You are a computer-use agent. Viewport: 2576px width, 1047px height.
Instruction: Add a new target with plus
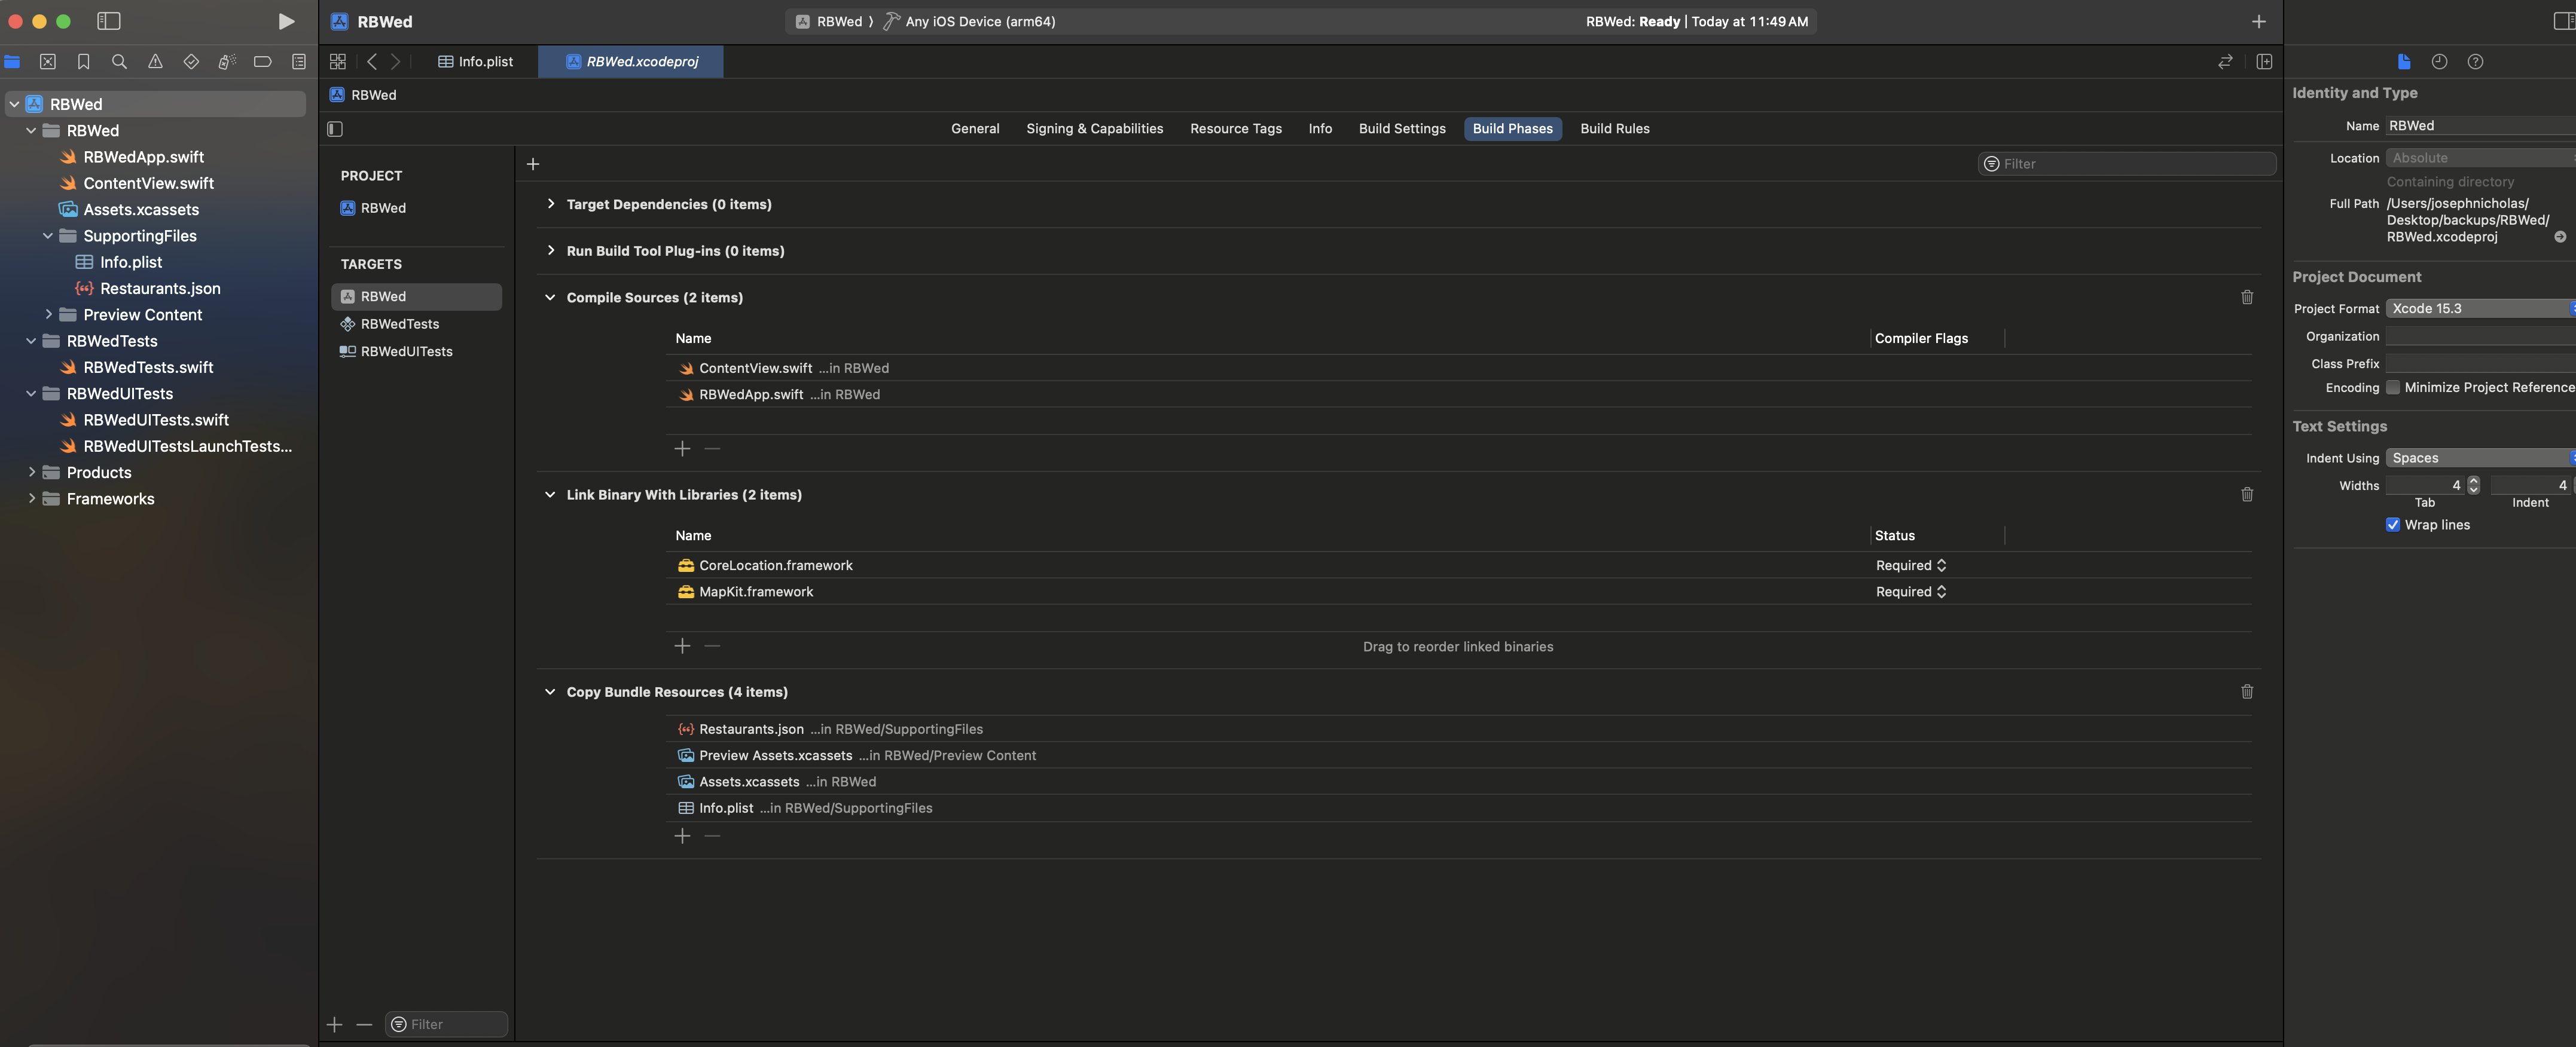point(334,1024)
